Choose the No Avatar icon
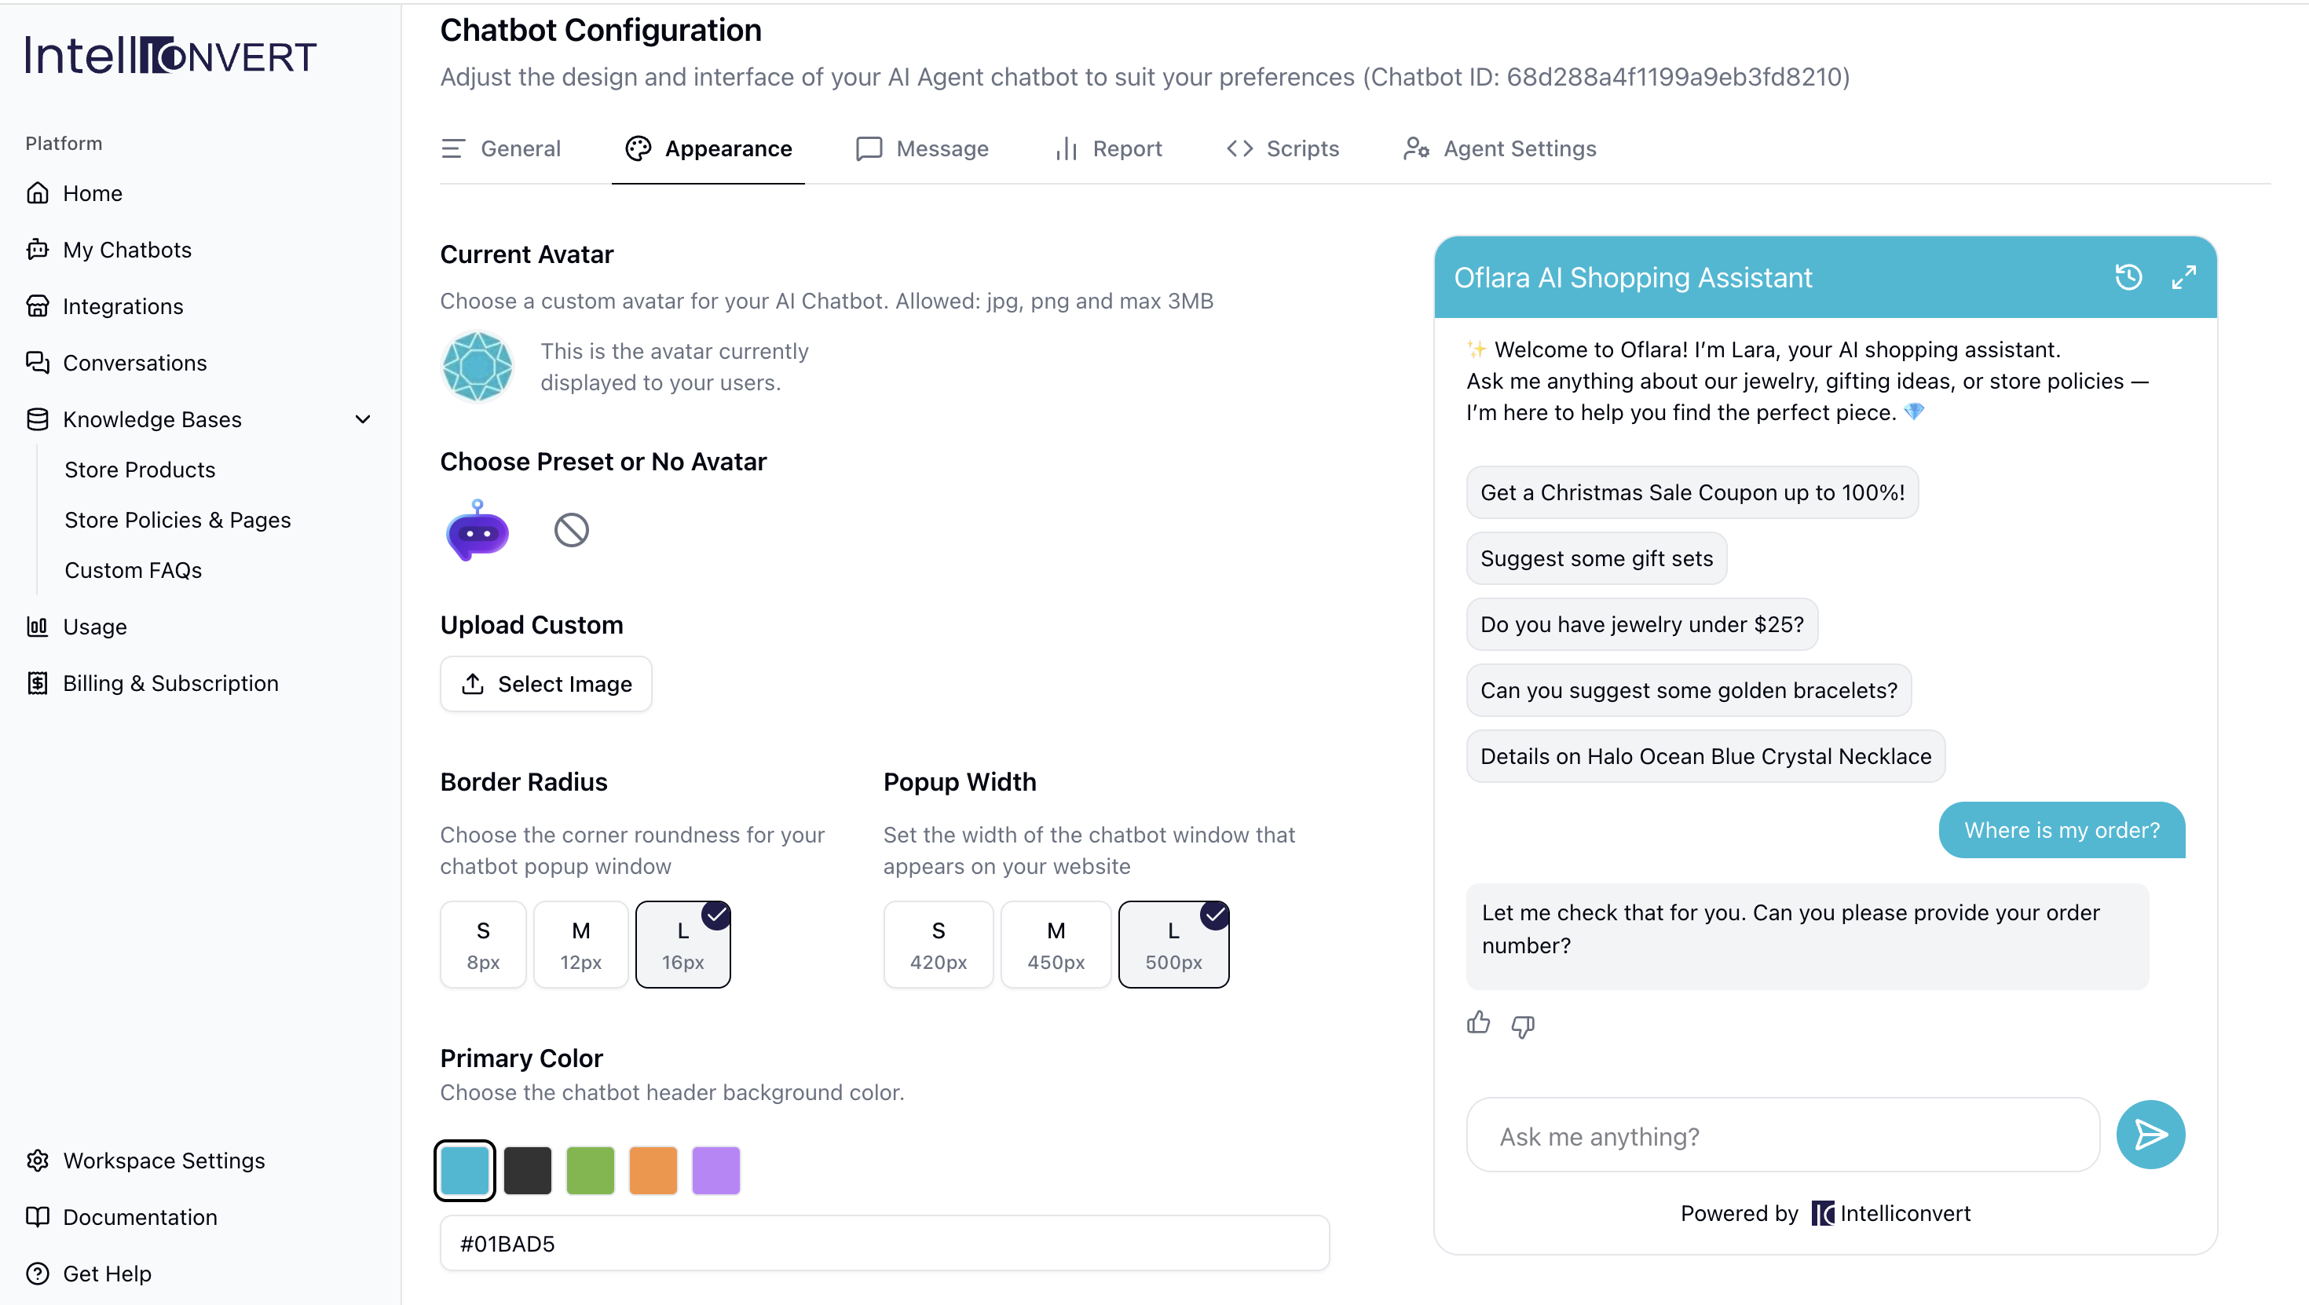The height and width of the screenshot is (1305, 2309). (x=571, y=530)
